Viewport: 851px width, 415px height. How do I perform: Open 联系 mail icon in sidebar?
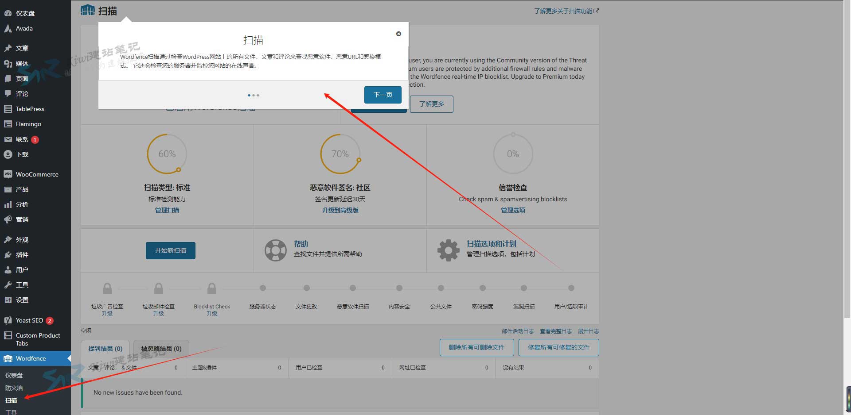[x=8, y=139]
